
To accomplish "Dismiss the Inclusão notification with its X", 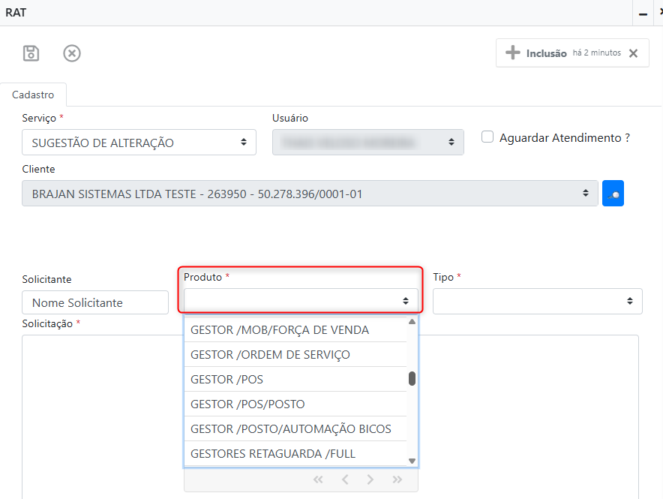I will [x=633, y=53].
